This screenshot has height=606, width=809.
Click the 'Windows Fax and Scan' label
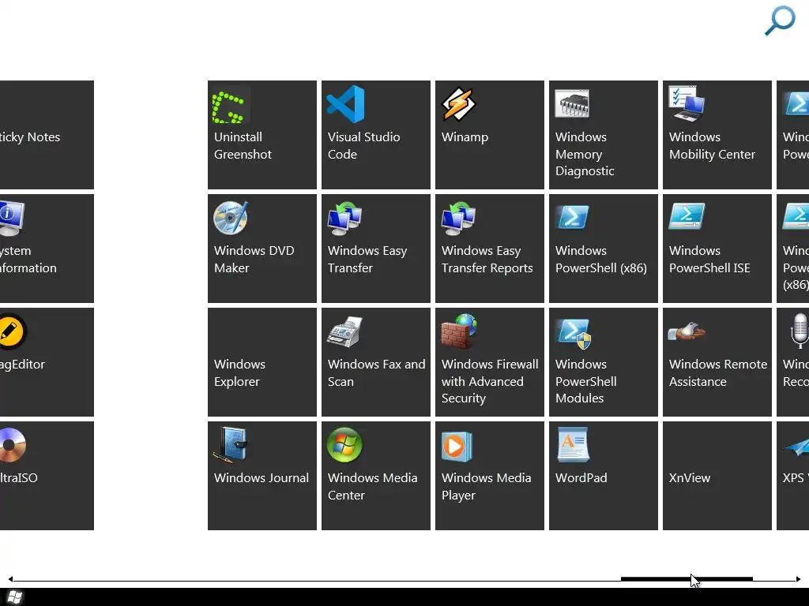coord(377,372)
